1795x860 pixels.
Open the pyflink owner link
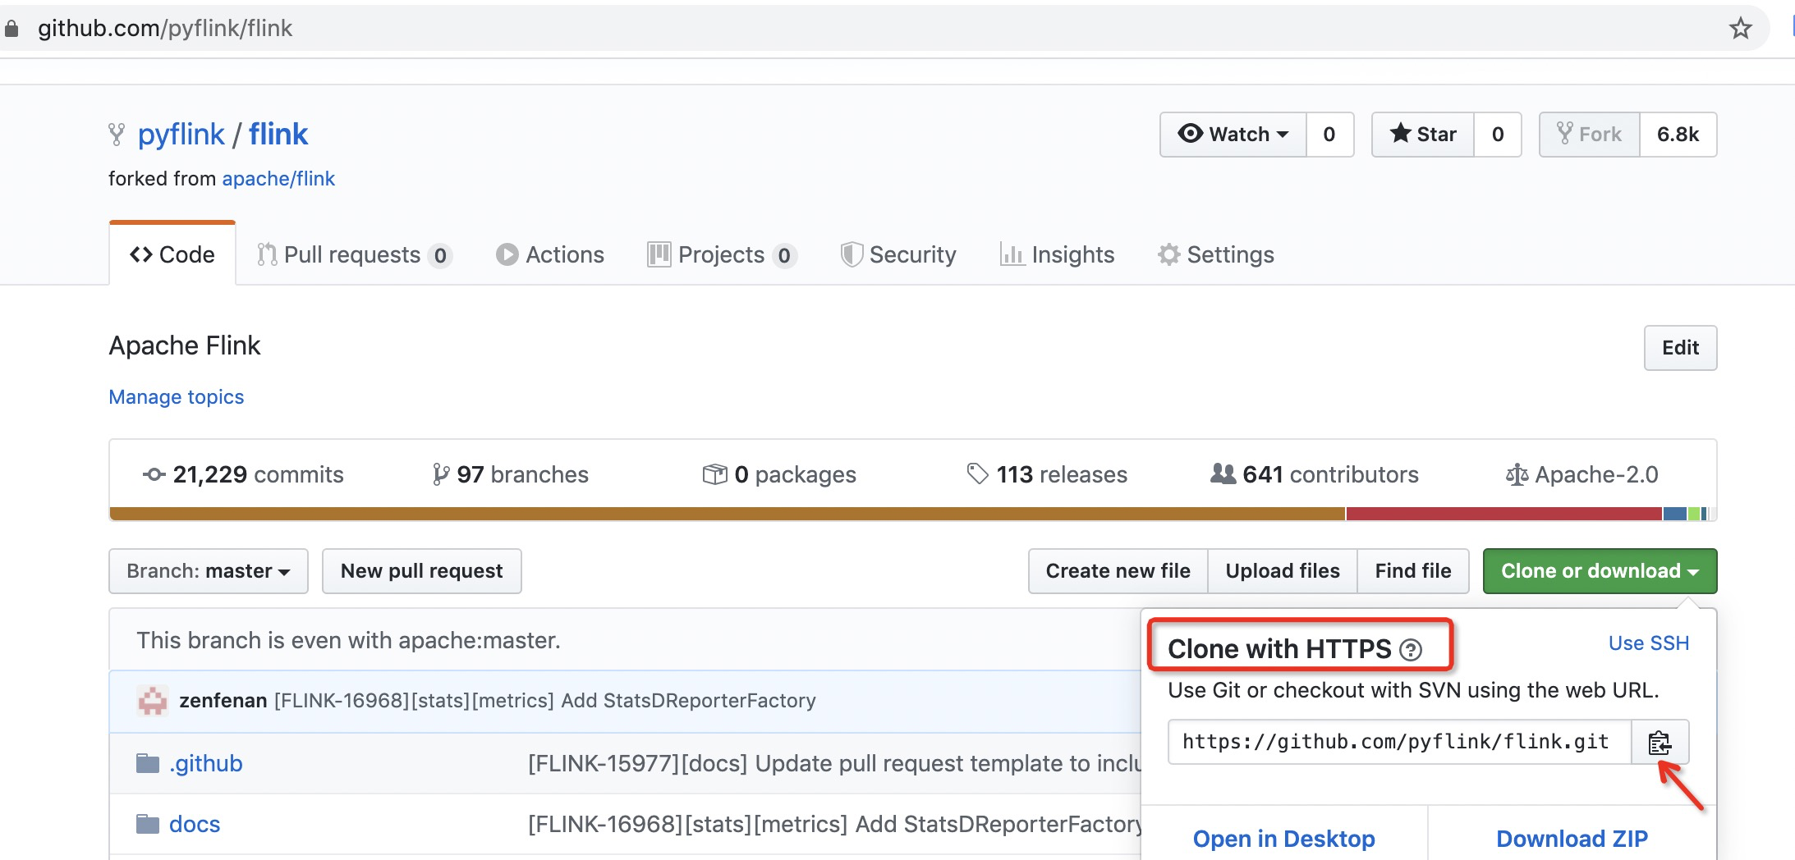[x=181, y=135]
